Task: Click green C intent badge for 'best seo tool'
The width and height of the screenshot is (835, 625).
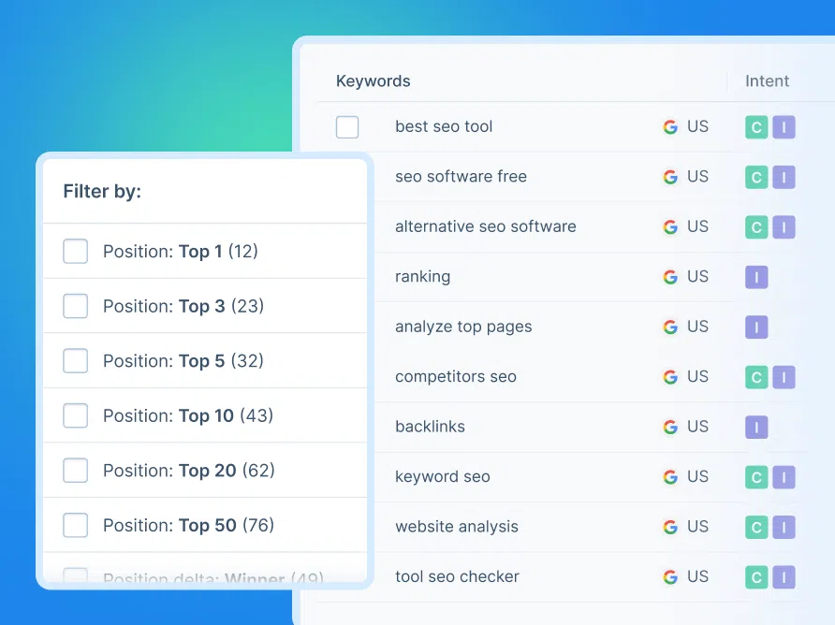Action: (x=756, y=127)
